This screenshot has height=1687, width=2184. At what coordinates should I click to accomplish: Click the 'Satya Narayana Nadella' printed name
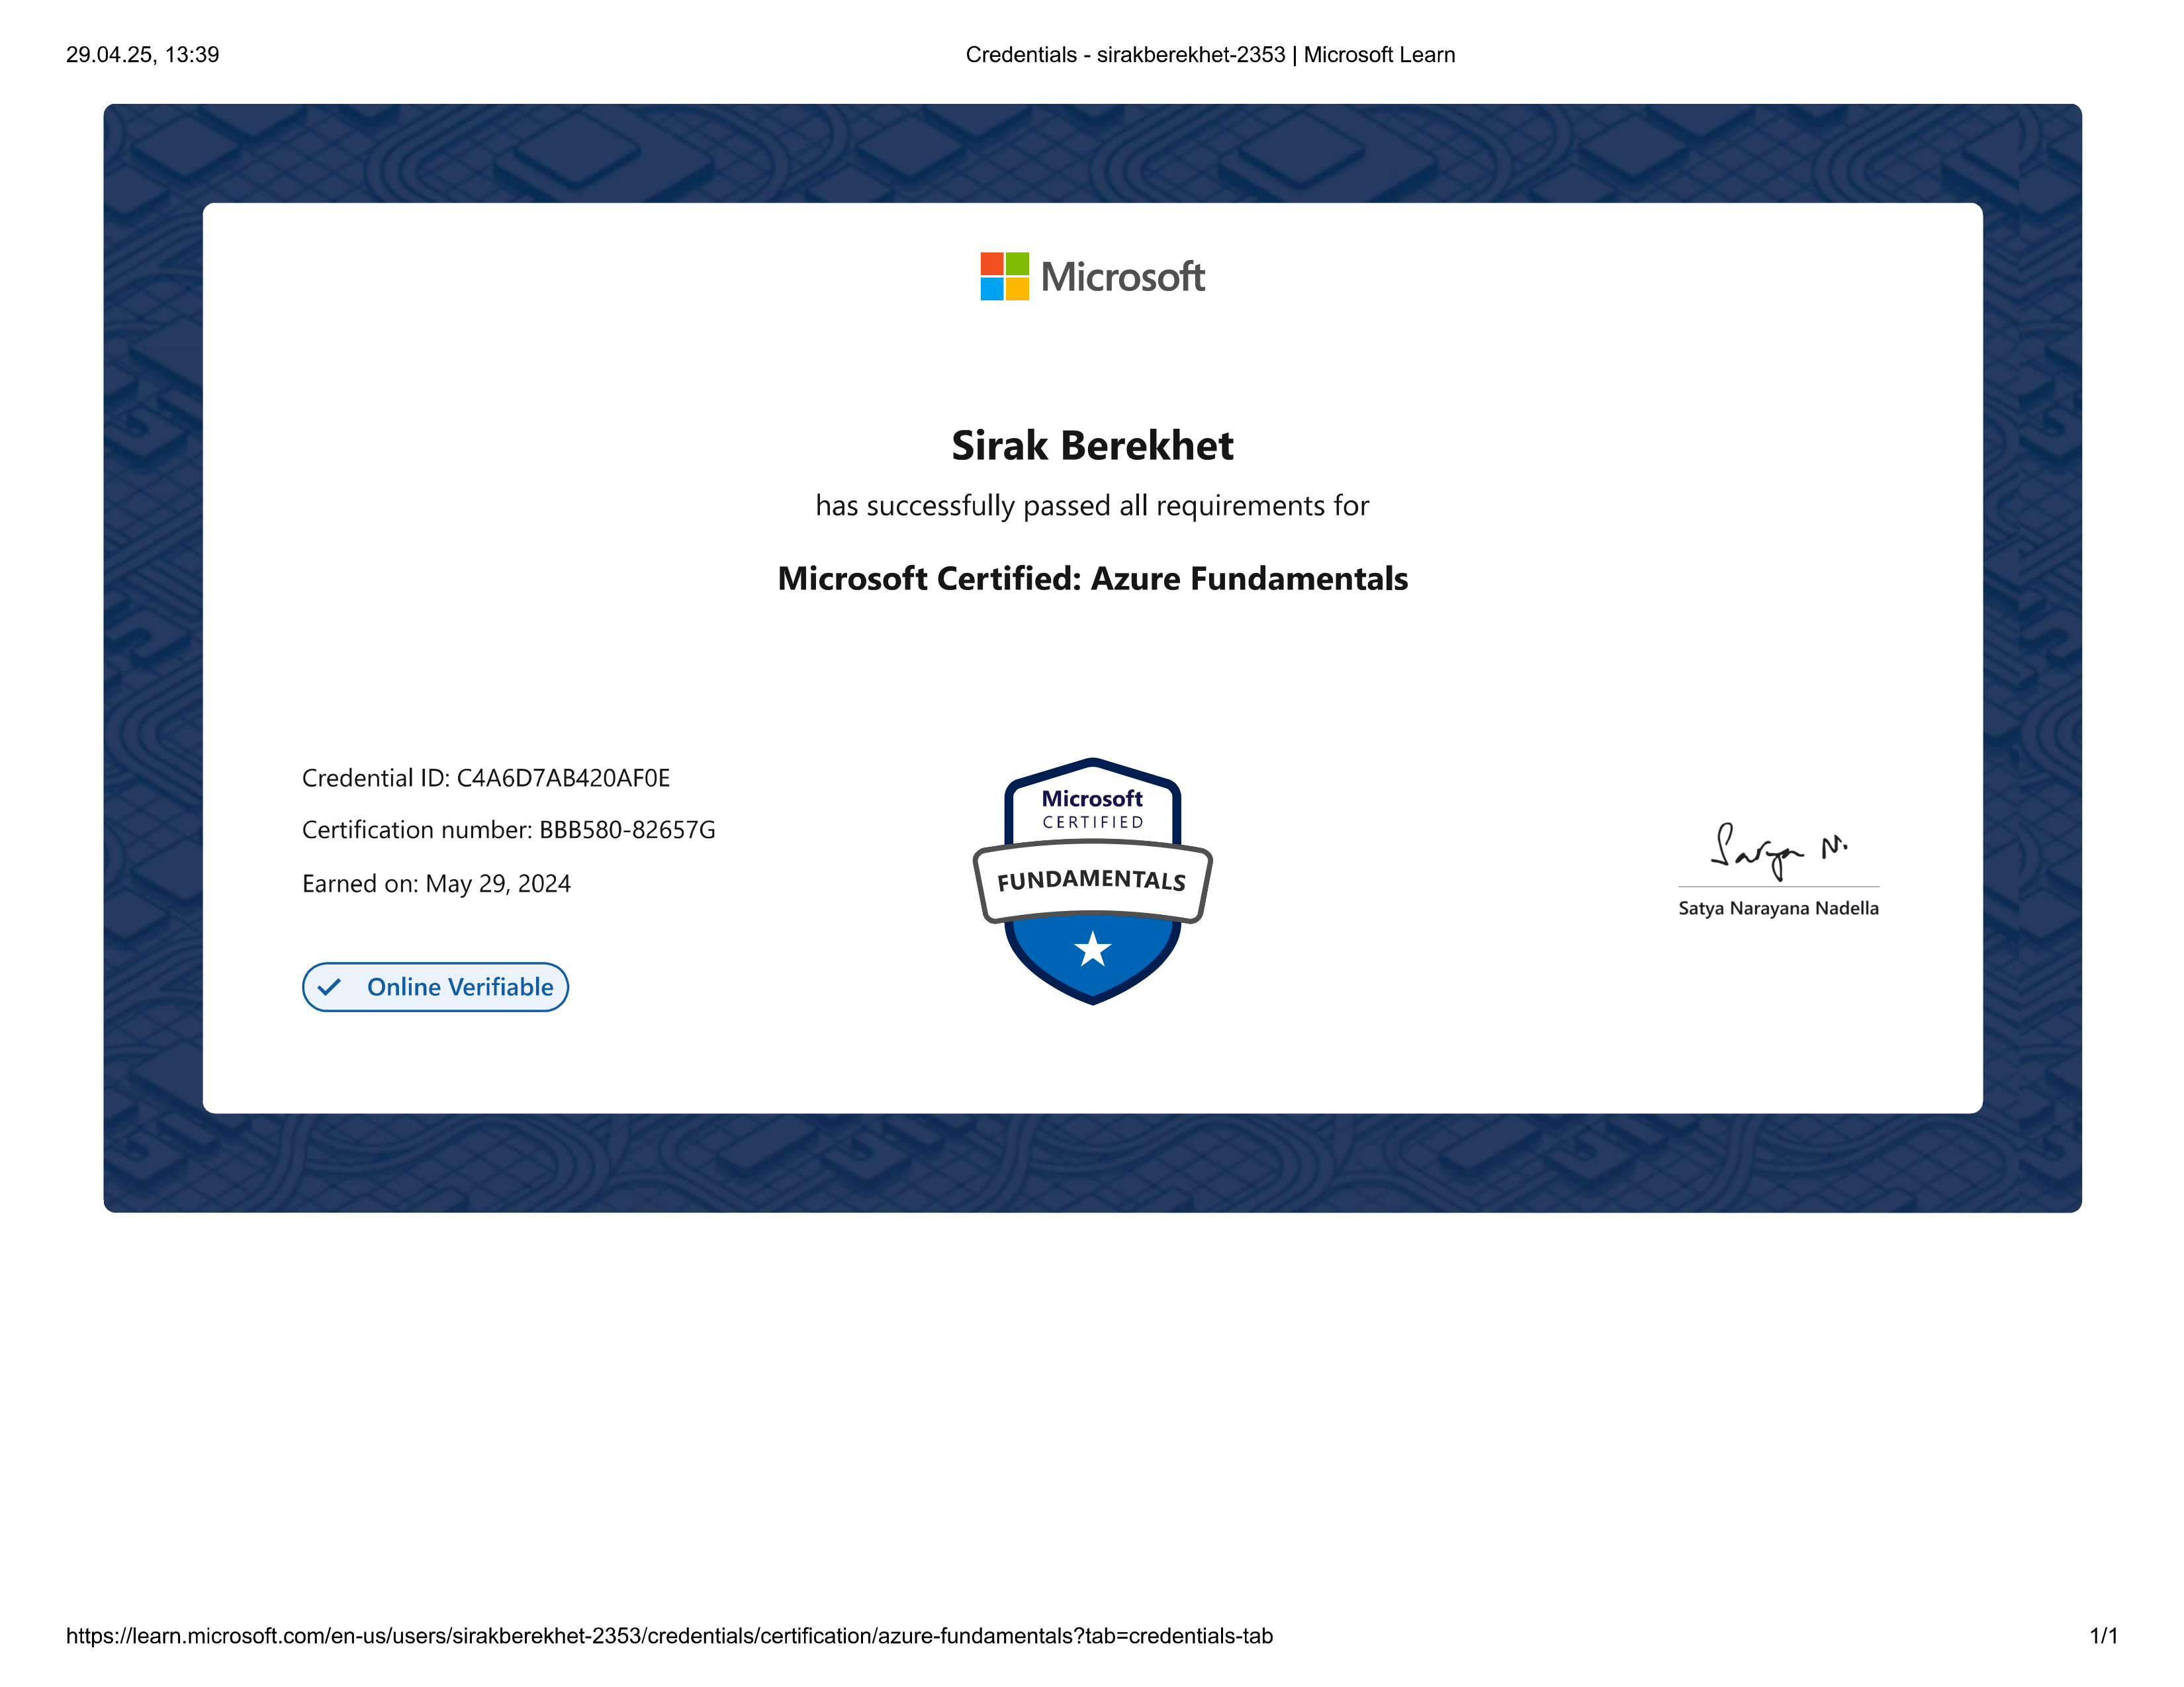pos(1778,908)
